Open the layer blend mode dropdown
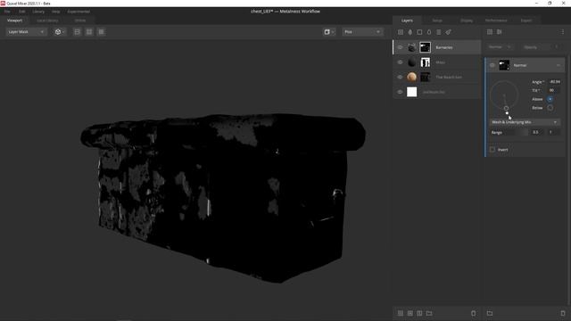 pyautogui.click(x=500, y=47)
